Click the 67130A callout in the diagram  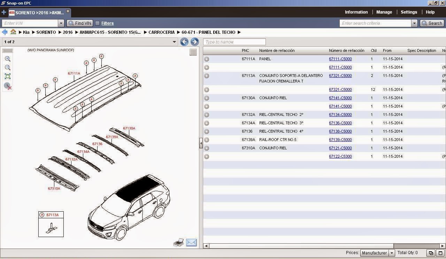coord(129,128)
